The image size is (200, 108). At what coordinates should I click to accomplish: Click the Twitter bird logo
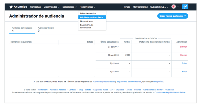pos(11,7)
